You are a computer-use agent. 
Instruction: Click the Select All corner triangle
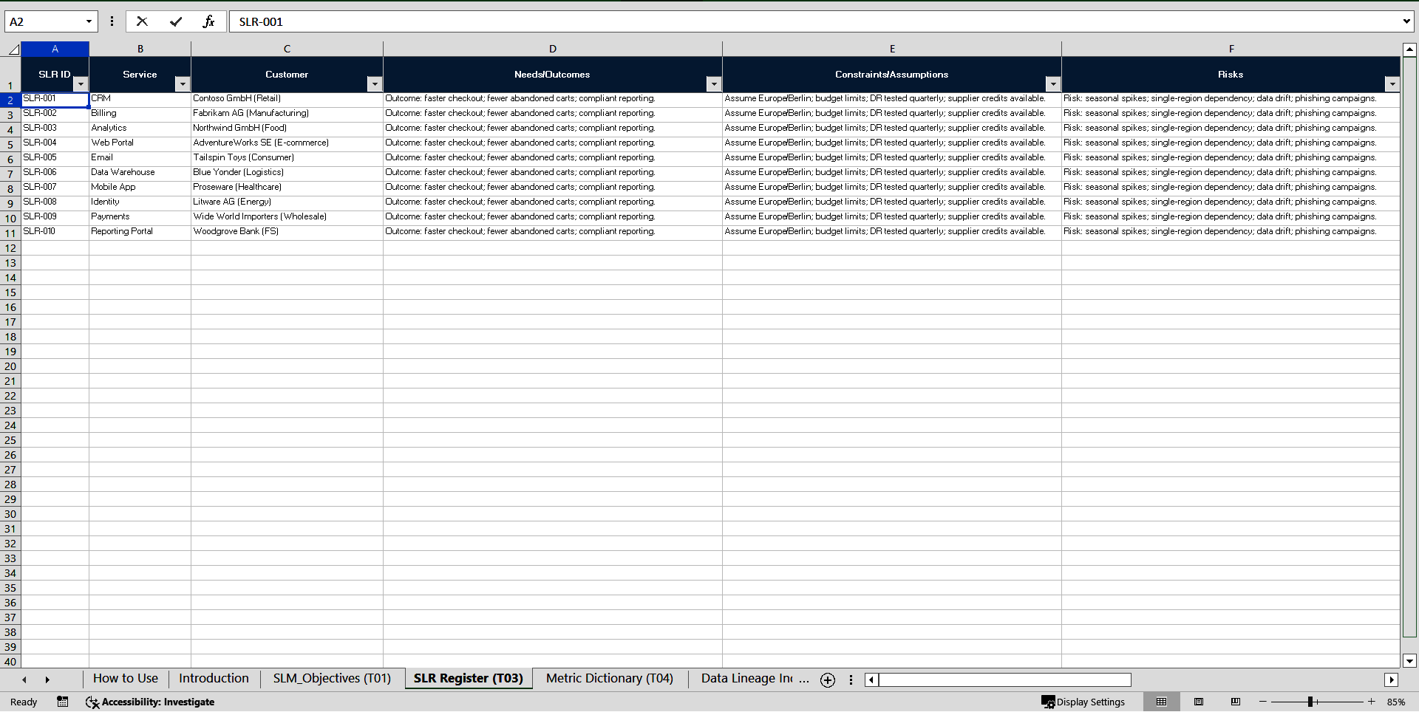(13, 49)
